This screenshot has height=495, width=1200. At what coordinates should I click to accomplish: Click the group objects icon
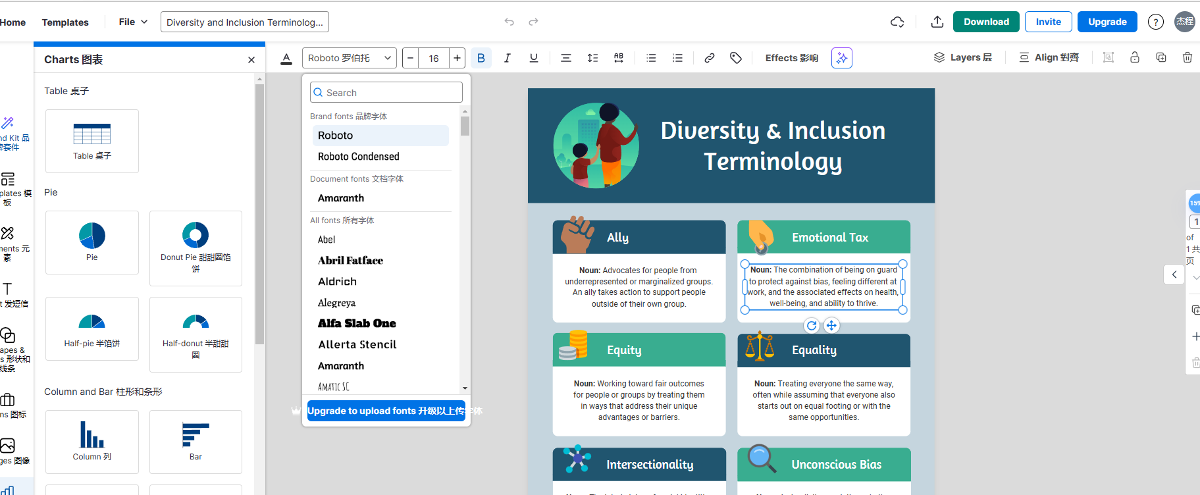[x=1109, y=57]
